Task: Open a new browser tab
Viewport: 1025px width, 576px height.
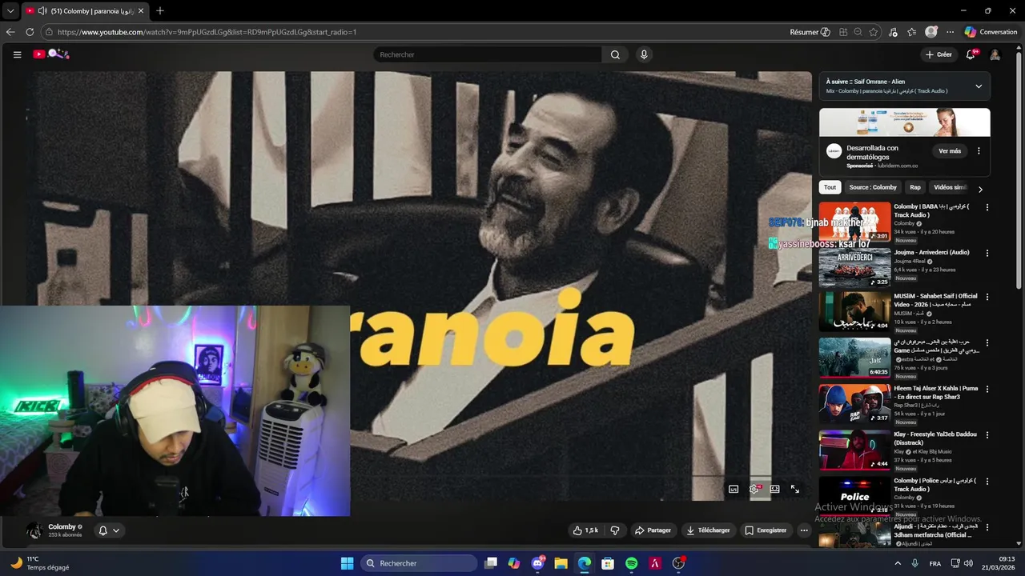Action: [160, 11]
